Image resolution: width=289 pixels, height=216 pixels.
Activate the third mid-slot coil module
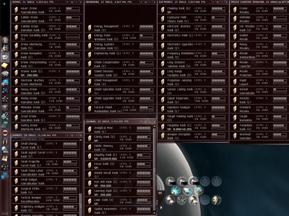pos(199,190)
